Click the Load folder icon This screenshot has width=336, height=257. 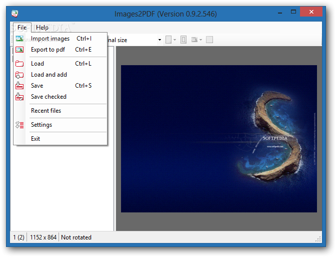19,64
